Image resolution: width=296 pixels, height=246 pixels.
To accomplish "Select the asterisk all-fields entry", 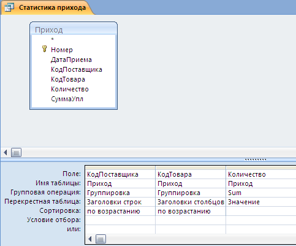I will point(53,39).
